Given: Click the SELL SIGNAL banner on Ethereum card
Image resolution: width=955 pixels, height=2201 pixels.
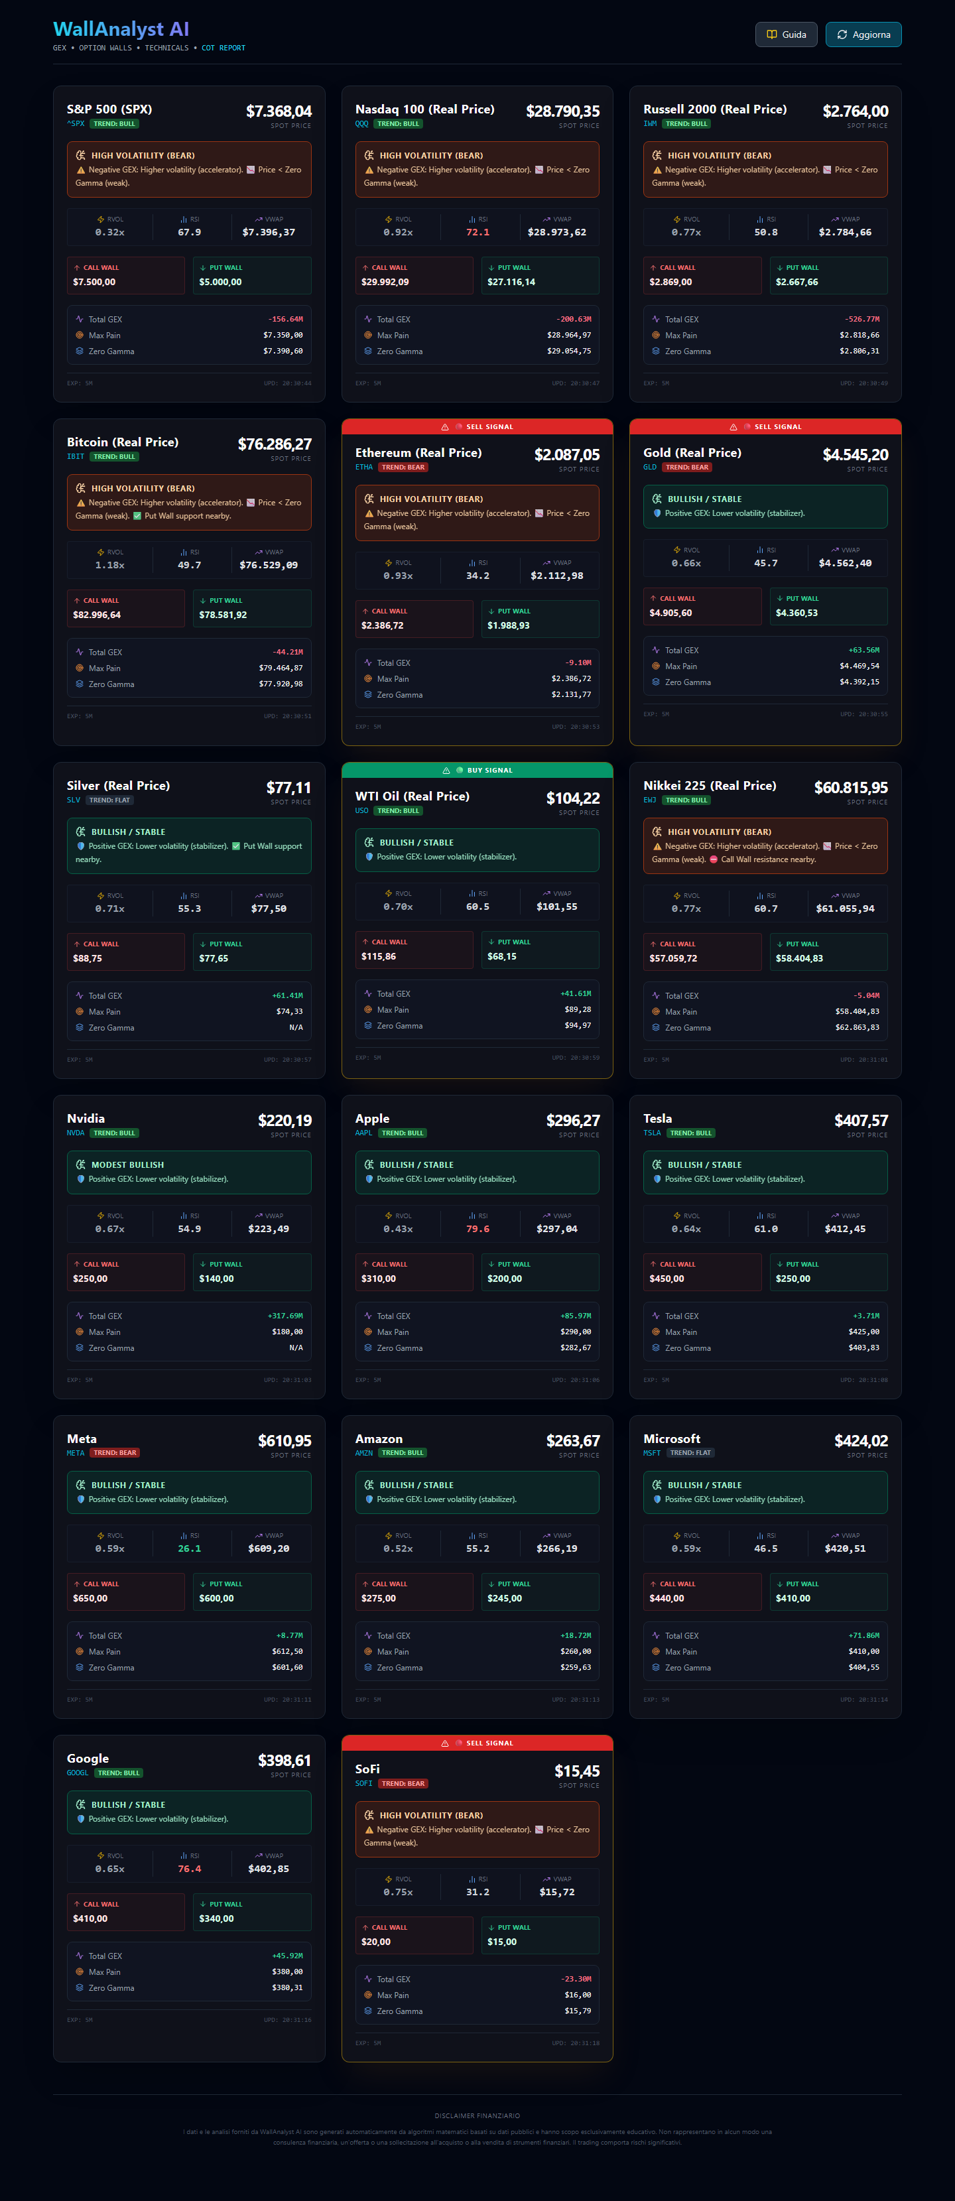Looking at the screenshot, I should coord(477,426).
